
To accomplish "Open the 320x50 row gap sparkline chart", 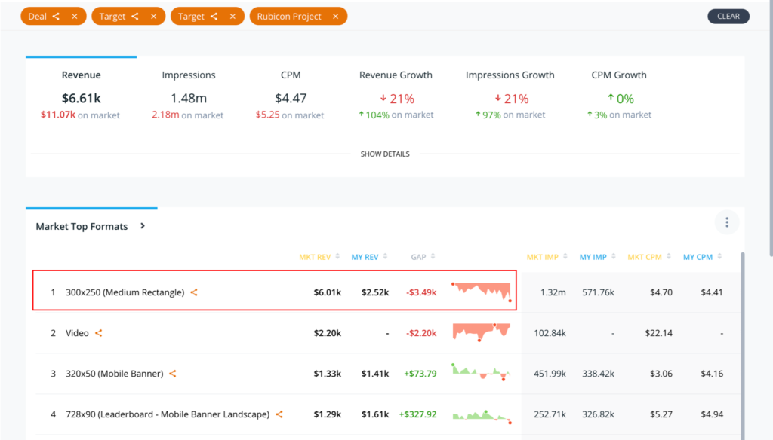I will [481, 372].
